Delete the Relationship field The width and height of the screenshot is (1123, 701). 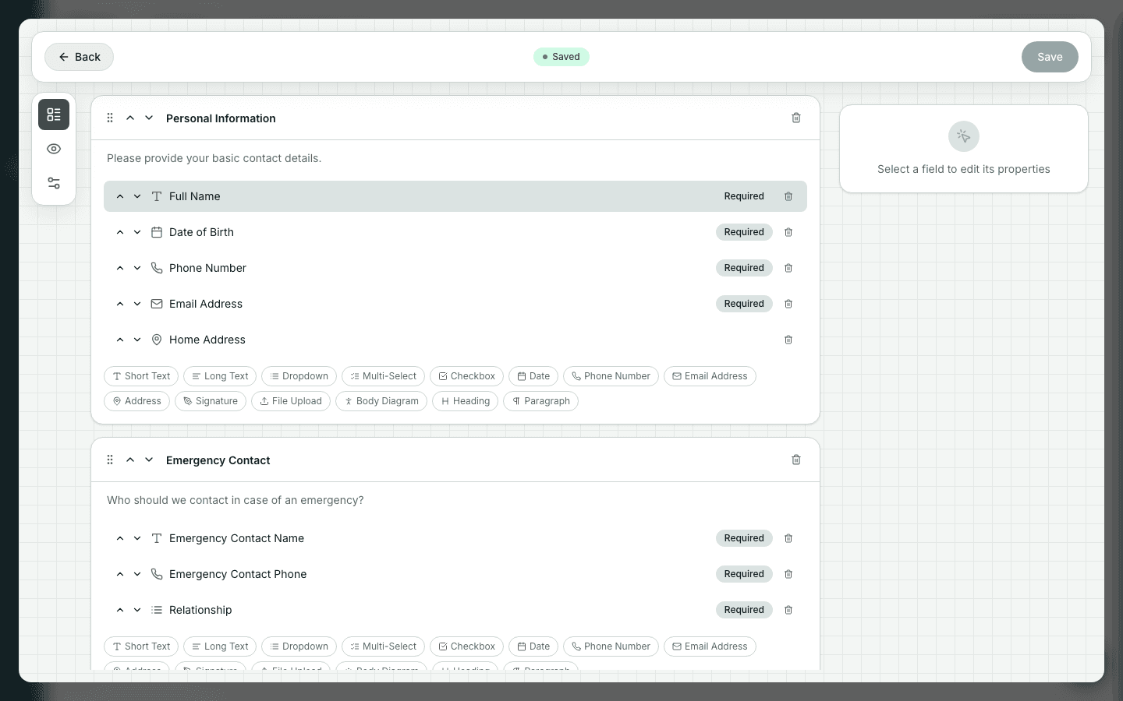788,610
